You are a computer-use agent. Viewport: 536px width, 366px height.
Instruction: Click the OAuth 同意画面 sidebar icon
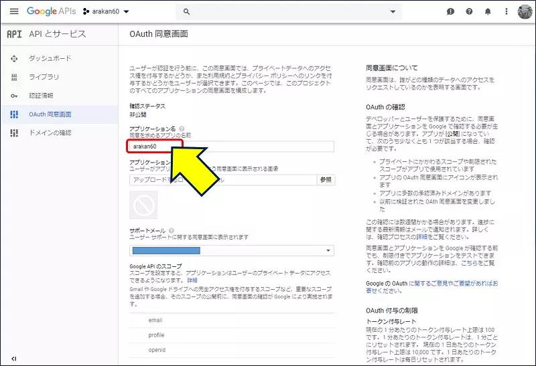[x=14, y=114]
